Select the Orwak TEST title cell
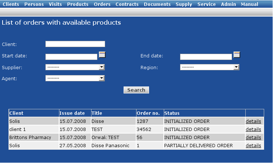 point(114,137)
